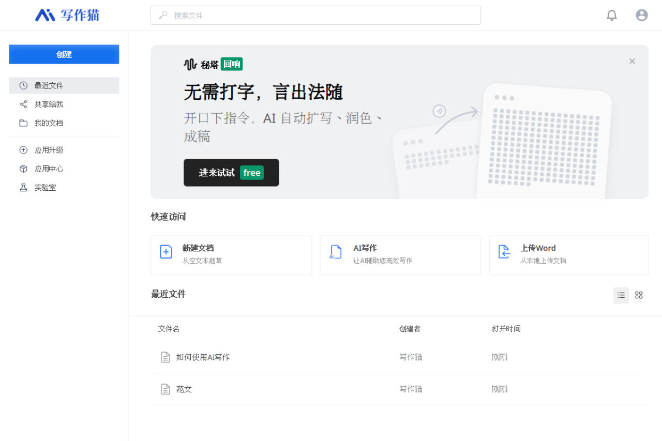The image size is (662, 441).
Task: Click 写作猫 creator in 如何使用AI写作 row
Action: point(411,357)
